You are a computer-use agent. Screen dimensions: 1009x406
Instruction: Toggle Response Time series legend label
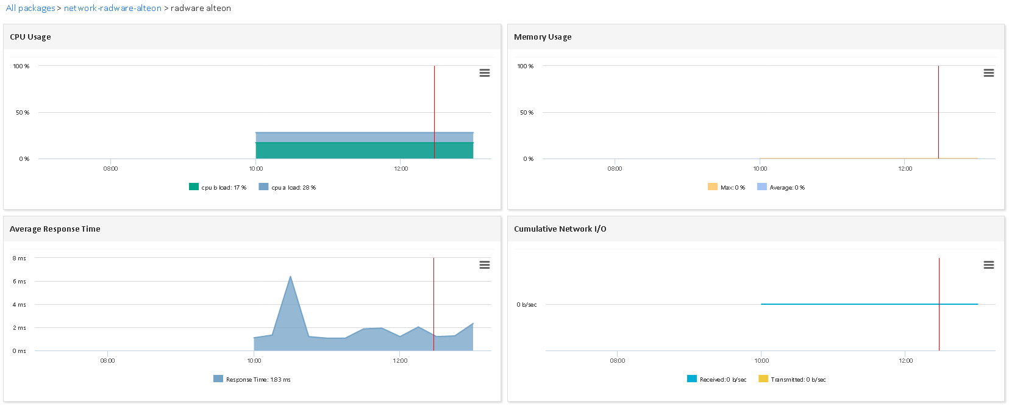[258, 380]
